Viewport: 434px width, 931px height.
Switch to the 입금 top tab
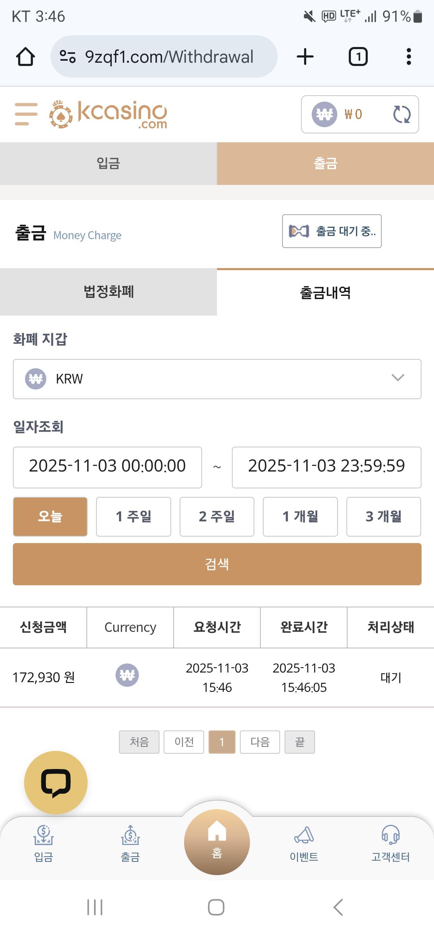(108, 164)
